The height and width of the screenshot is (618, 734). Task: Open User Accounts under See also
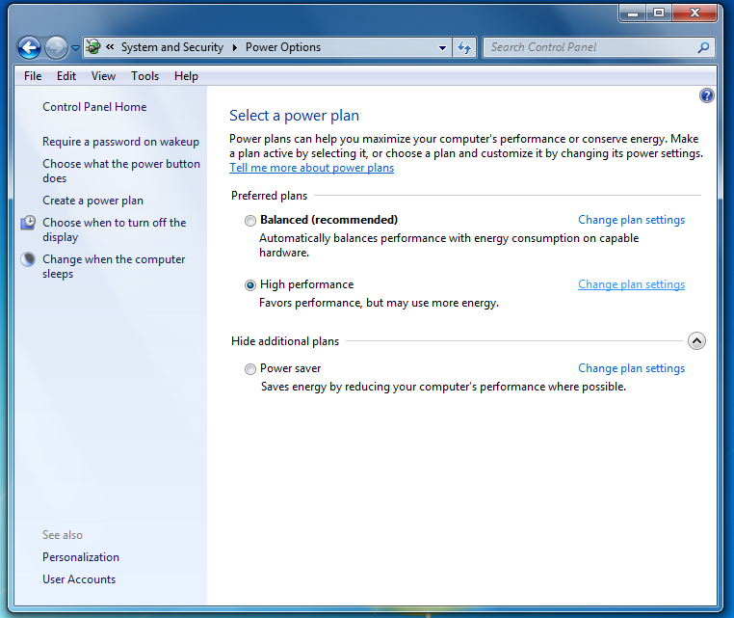tap(79, 579)
